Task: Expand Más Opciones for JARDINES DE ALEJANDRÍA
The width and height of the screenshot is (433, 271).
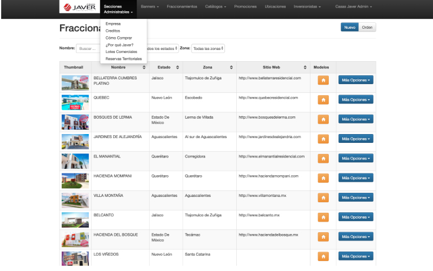Action: pos(355,139)
